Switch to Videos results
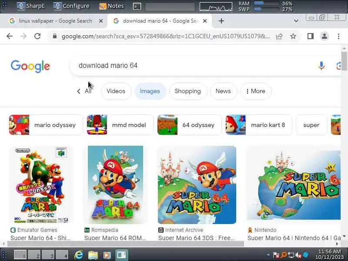 click(116, 91)
